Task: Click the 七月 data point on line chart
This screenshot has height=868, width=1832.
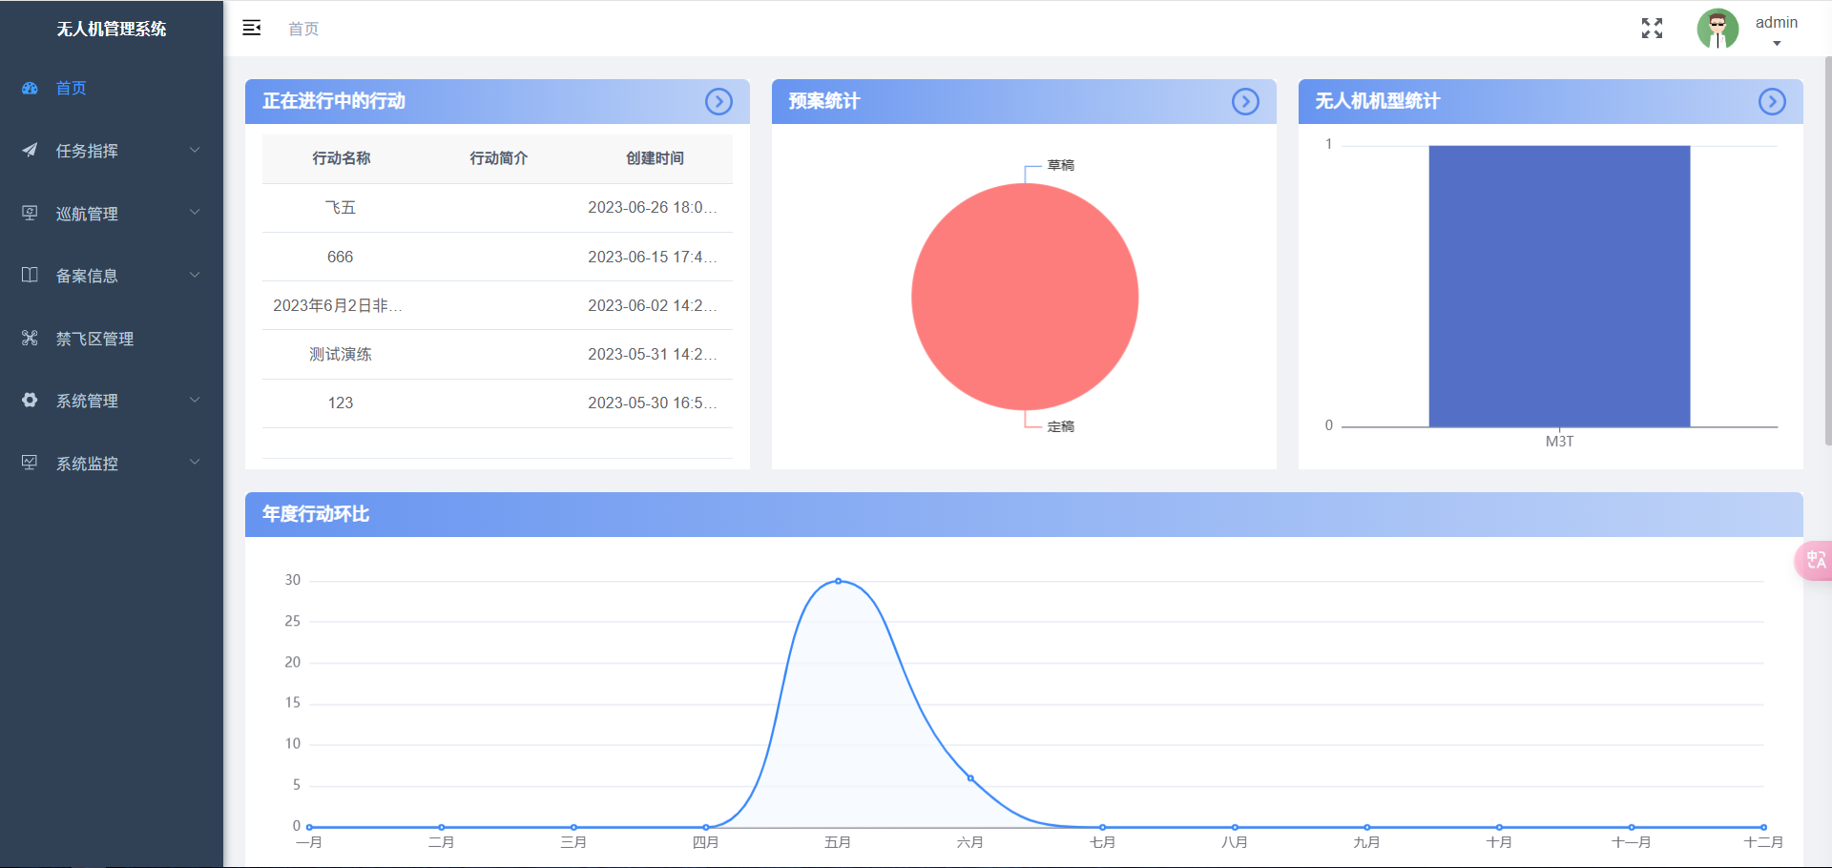Action: (1103, 827)
